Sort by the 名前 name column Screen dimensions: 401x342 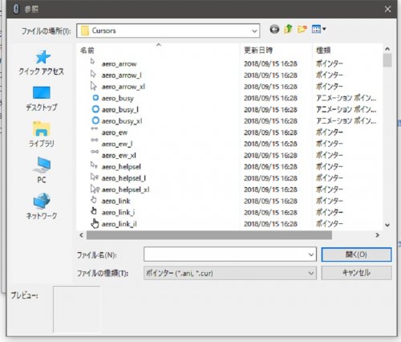click(x=158, y=51)
